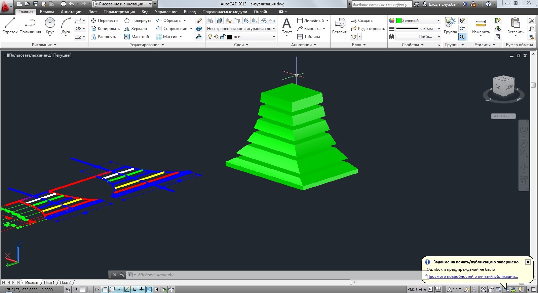Expand the Рисование panel
The width and height of the screenshot is (538, 293).
pos(44,45)
